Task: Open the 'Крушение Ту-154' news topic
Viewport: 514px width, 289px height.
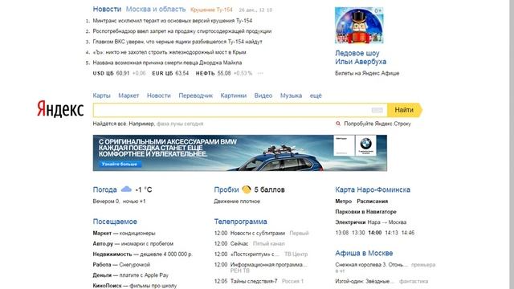Action: click(211, 10)
